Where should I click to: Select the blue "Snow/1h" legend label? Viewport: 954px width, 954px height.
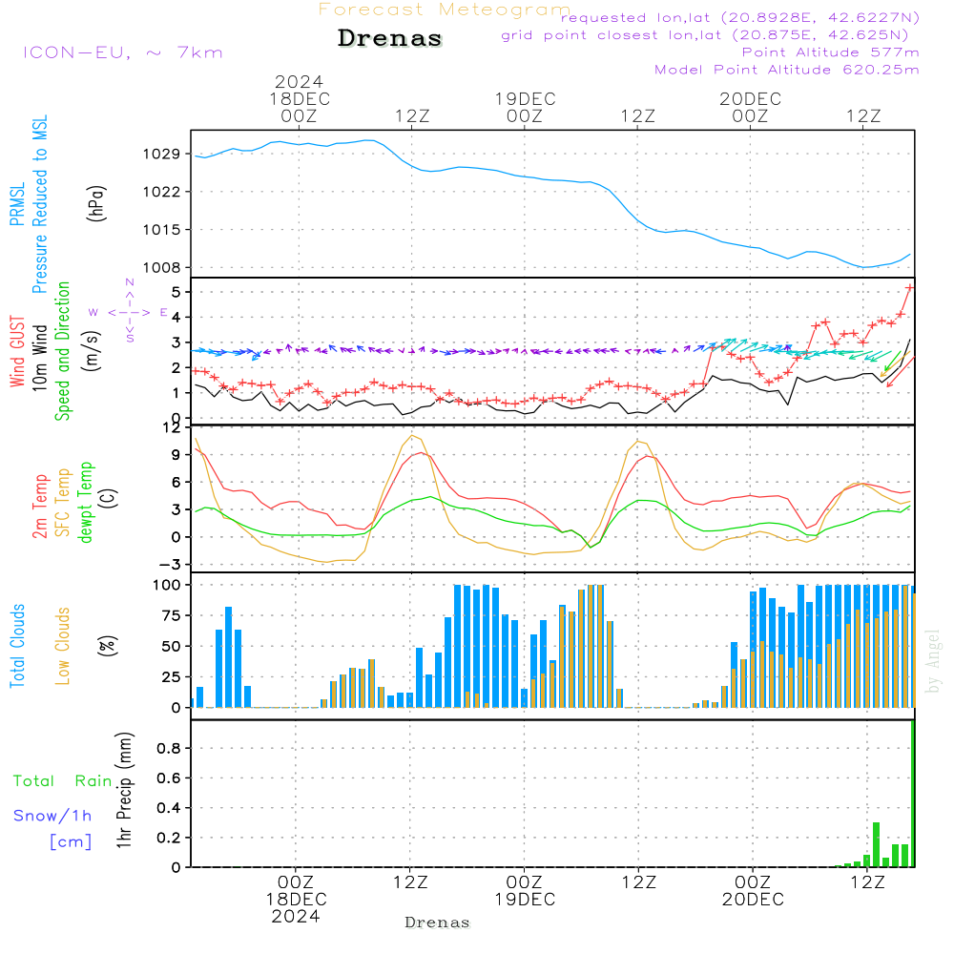pyautogui.click(x=52, y=816)
